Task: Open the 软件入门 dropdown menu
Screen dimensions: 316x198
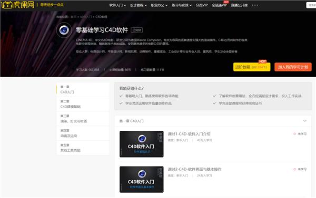Action: pyautogui.click(x=117, y=5)
